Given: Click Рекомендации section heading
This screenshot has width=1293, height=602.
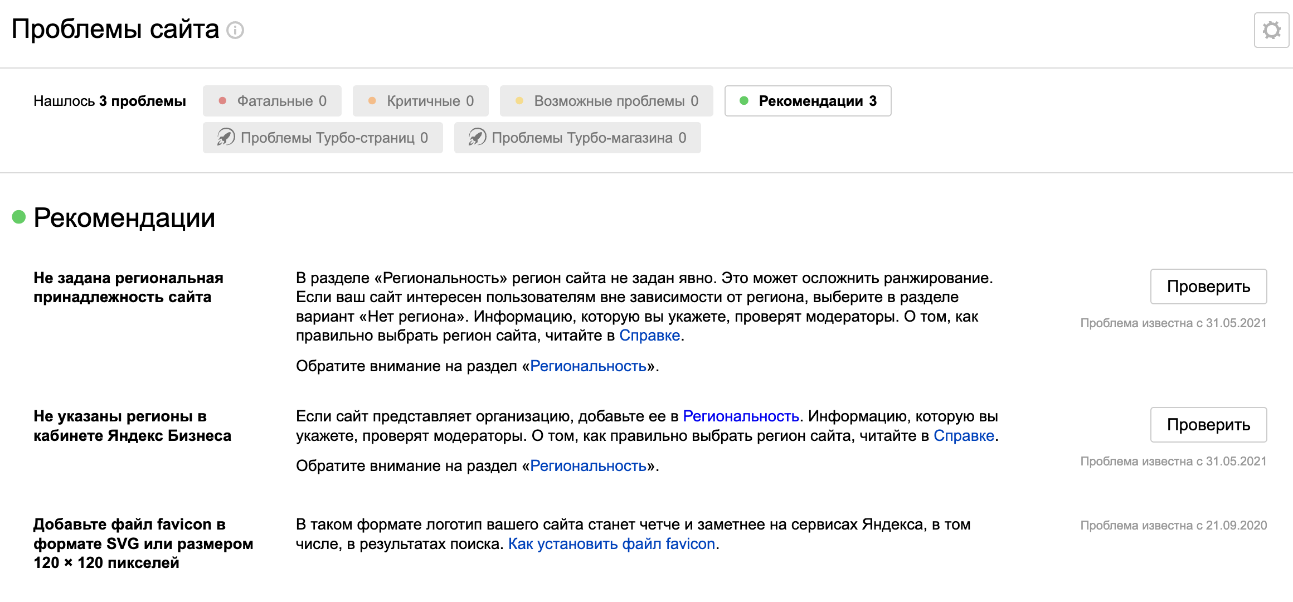Looking at the screenshot, I should (x=124, y=218).
